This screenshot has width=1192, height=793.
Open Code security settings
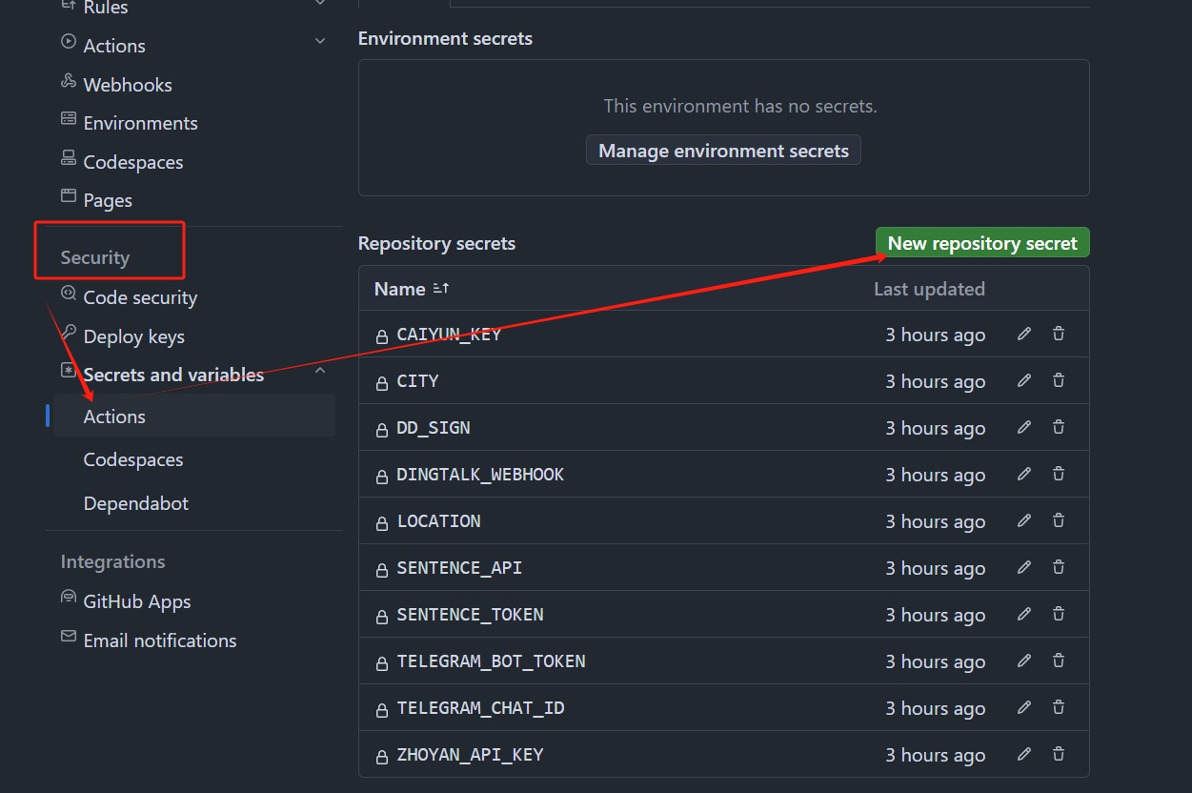pyautogui.click(x=140, y=297)
